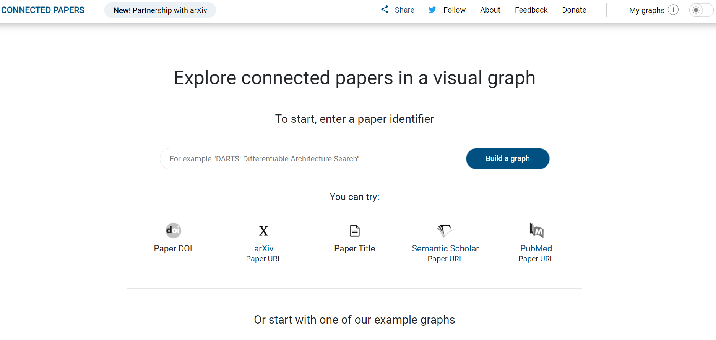This screenshot has width=716, height=340.
Task: Click the Twitter bird icon
Action: [432, 10]
